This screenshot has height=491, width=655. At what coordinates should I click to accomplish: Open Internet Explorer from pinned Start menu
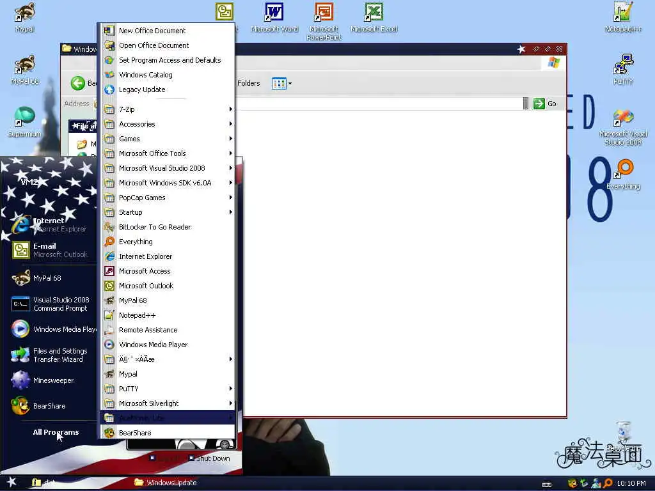[49, 224]
